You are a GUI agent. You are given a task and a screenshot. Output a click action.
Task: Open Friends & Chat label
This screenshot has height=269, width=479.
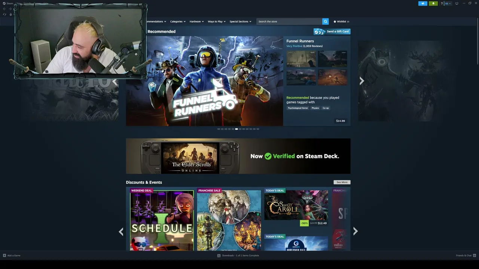pos(464,256)
